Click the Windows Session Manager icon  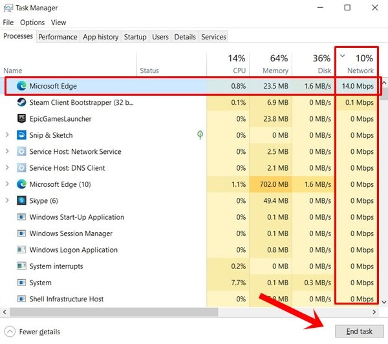coord(21,233)
